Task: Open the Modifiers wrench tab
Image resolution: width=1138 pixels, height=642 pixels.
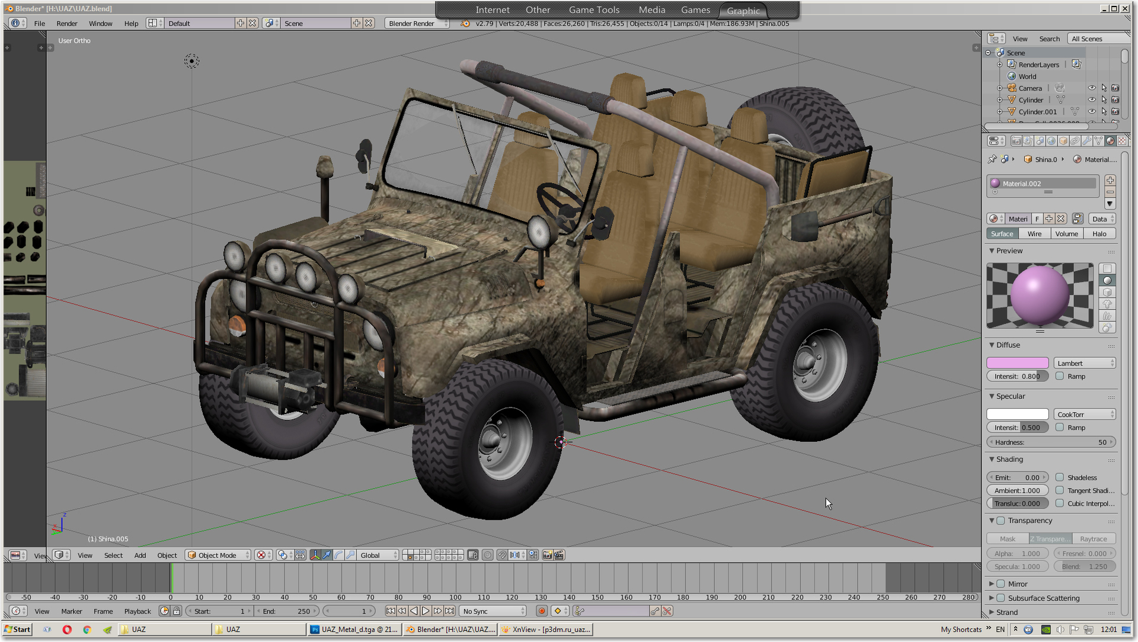Action: coord(1087,141)
